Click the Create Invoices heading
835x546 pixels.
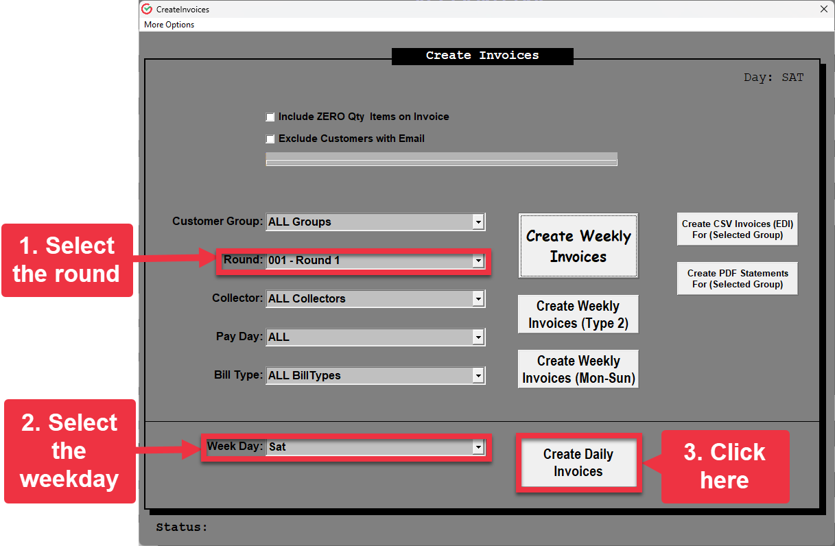[x=482, y=56]
